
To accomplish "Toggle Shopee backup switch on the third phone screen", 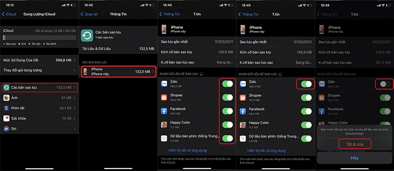I will coord(227,97).
